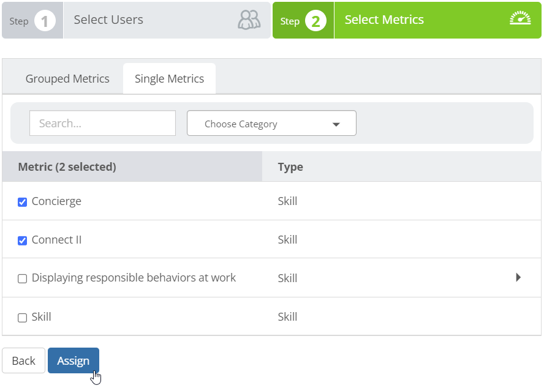544x388 pixels.
Task: Uncheck the Connect II metric checkbox
Action: coord(22,241)
